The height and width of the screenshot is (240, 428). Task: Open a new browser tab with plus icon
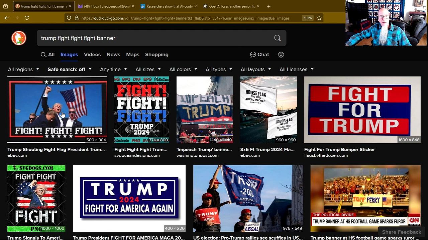coord(269,6)
